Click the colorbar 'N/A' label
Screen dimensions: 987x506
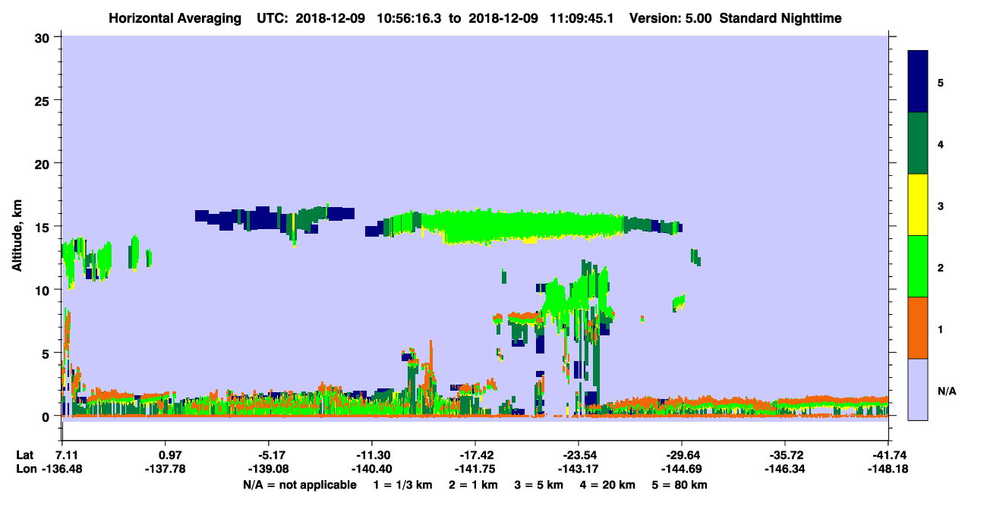coord(946,391)
